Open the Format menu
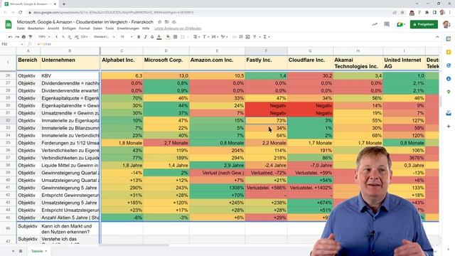This screenshot has height=256, width=455. 84,28
